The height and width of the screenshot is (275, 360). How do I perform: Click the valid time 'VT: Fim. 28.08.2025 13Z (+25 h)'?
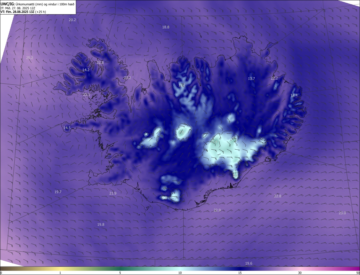(23, 12)
